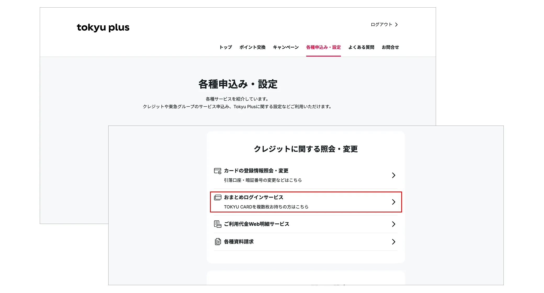Open the ポイント交換 menu item

coord(252,47)
